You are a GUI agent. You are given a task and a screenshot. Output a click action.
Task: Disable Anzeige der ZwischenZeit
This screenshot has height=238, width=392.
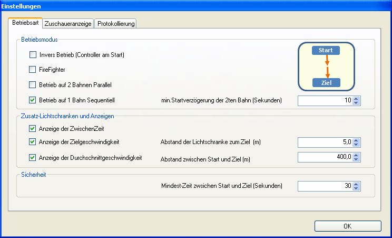[33, 128]
